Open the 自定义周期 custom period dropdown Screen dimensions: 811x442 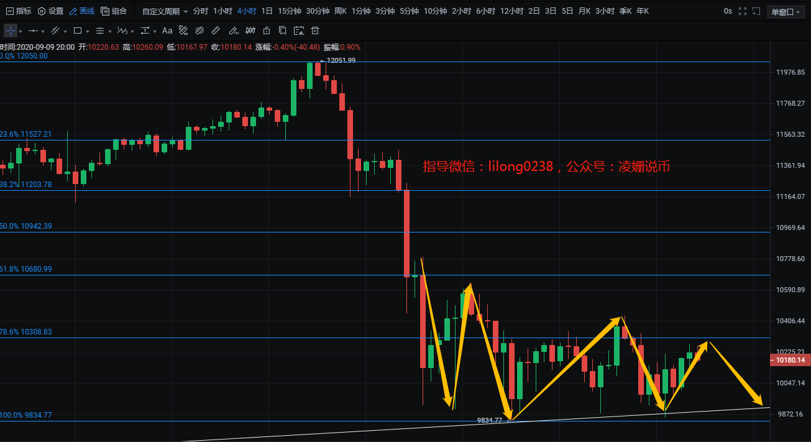165,11
